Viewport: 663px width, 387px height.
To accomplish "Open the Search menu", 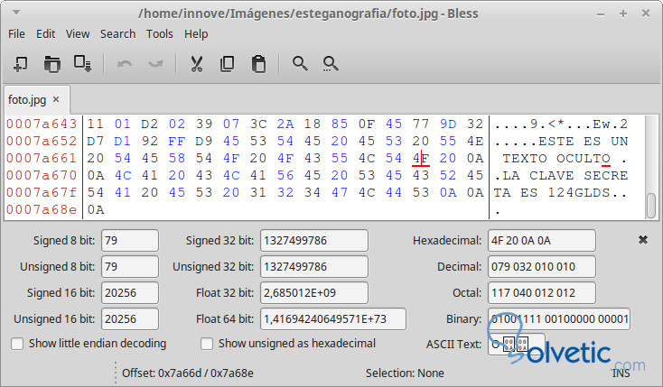I will point(118,33).
